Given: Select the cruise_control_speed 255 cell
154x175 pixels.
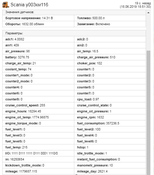Looking at the screenshot, I should click(38, 105).
